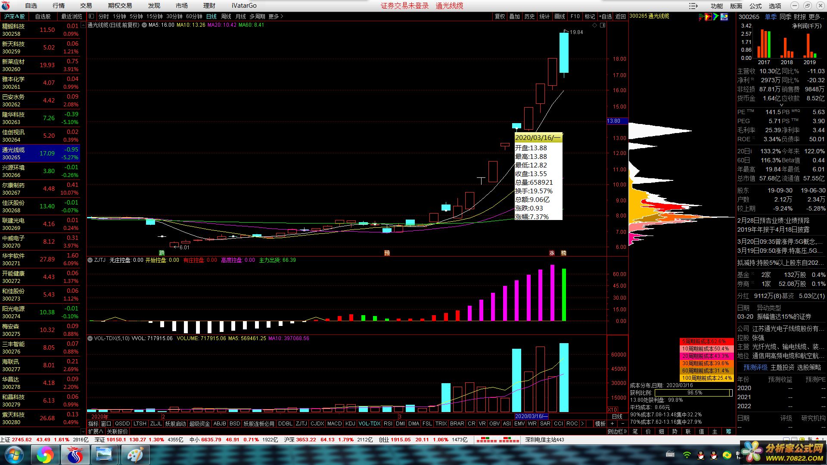Open Windows Start menu orb
827x465 pixels.
click(14, 455)
